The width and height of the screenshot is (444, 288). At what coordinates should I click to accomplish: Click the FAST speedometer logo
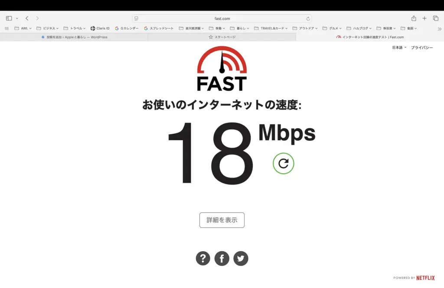click(x=222, y=68)
